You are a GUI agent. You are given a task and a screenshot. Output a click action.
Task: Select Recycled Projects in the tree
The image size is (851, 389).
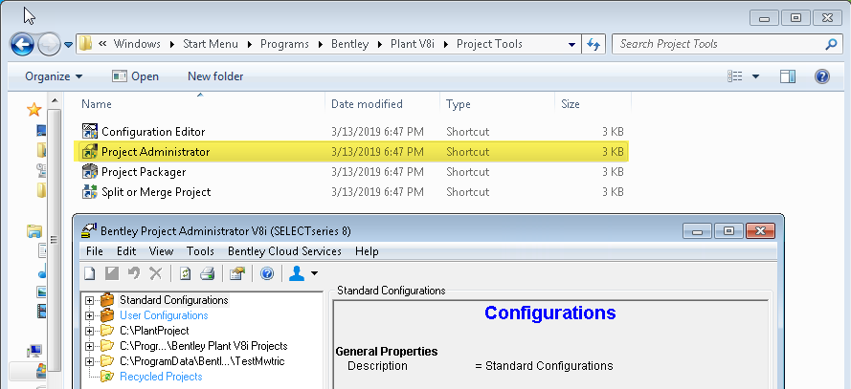[x=161, y=377]
